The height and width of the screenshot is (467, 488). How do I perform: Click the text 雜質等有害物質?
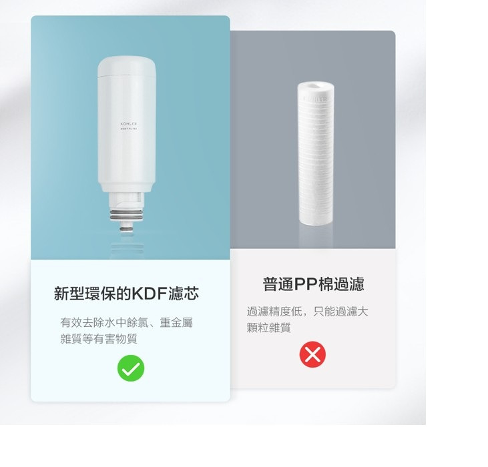[99, 339]
